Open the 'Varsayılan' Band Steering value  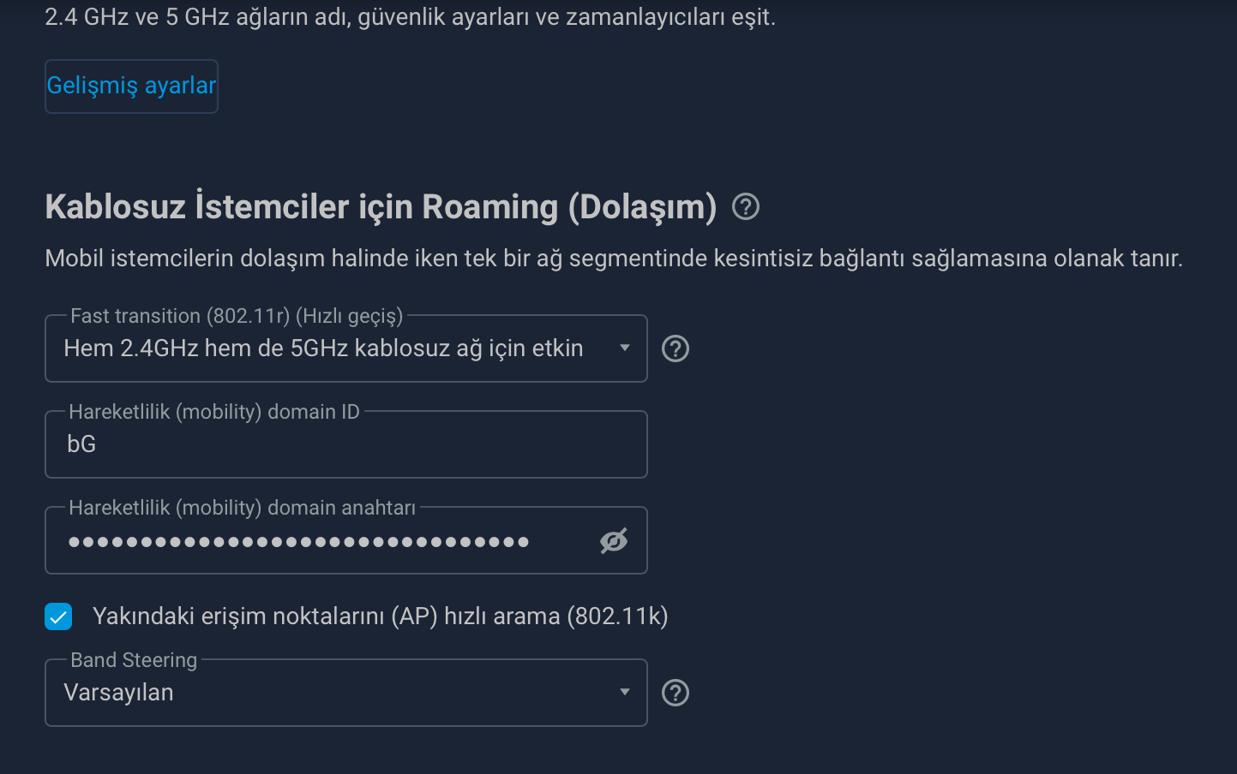point(118,693)
